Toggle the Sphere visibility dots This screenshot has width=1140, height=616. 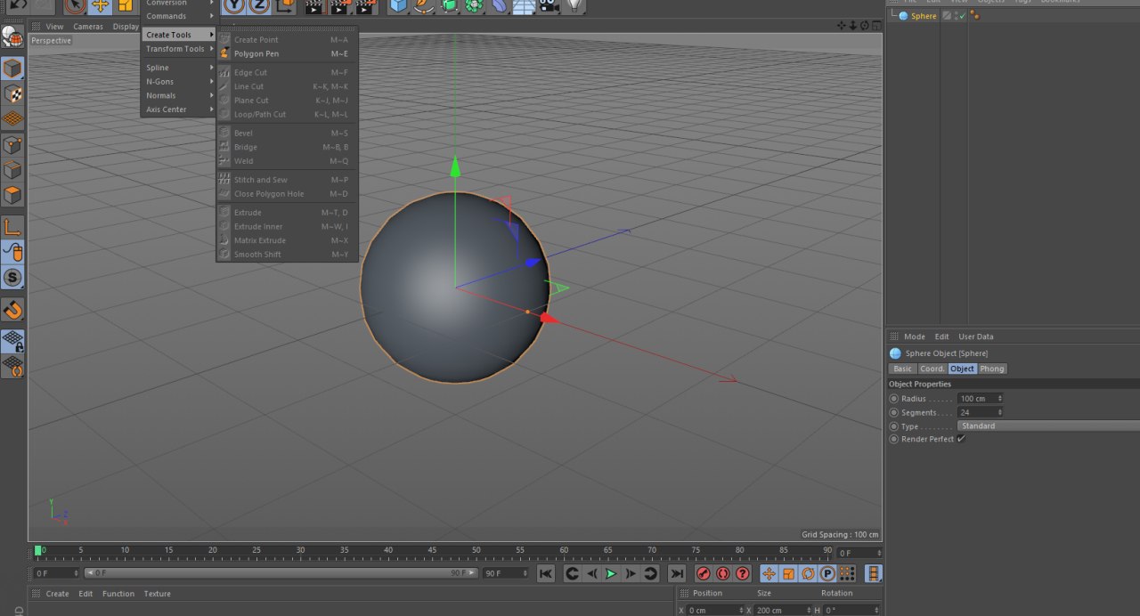(957, 16)
